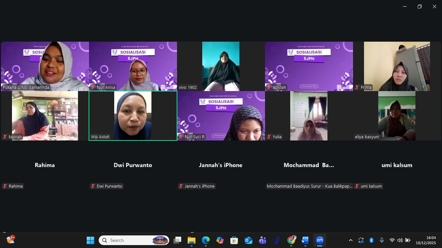This screenshot has height=248, width=442.
Task: Click the microphone tray icon
Action: click(x=382, y=240)
